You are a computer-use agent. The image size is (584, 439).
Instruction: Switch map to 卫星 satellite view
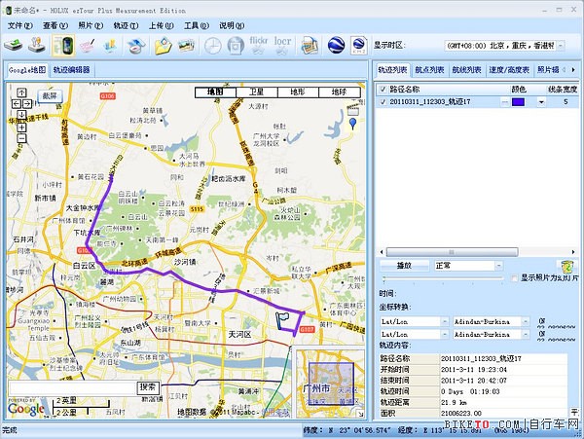click(258, 91)
